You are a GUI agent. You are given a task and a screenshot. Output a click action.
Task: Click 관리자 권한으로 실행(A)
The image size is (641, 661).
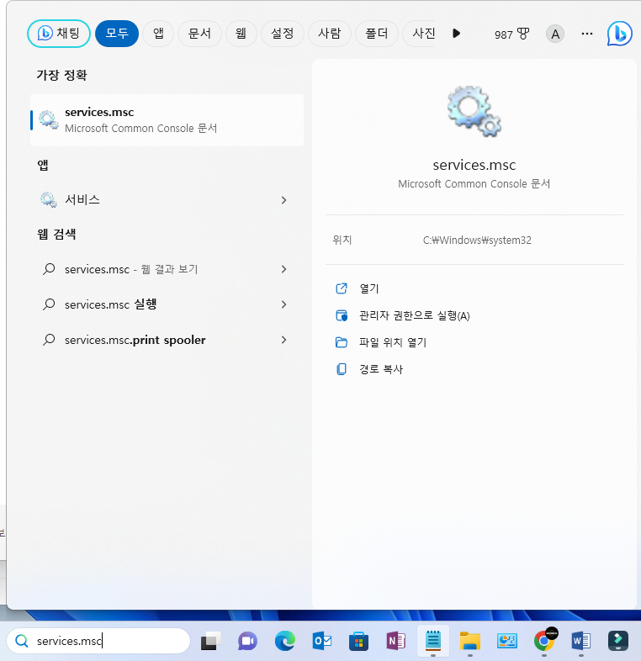(x=414, y=315)
